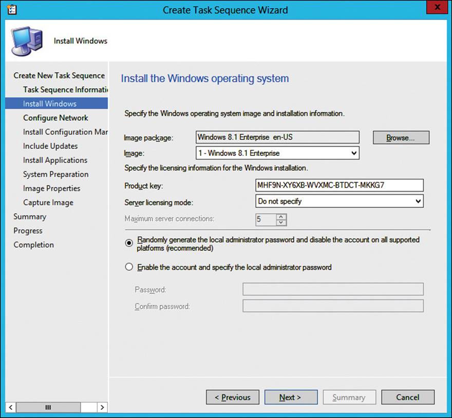
Task: Jump to Completion step in sidebar
Action: pos(33,245)
